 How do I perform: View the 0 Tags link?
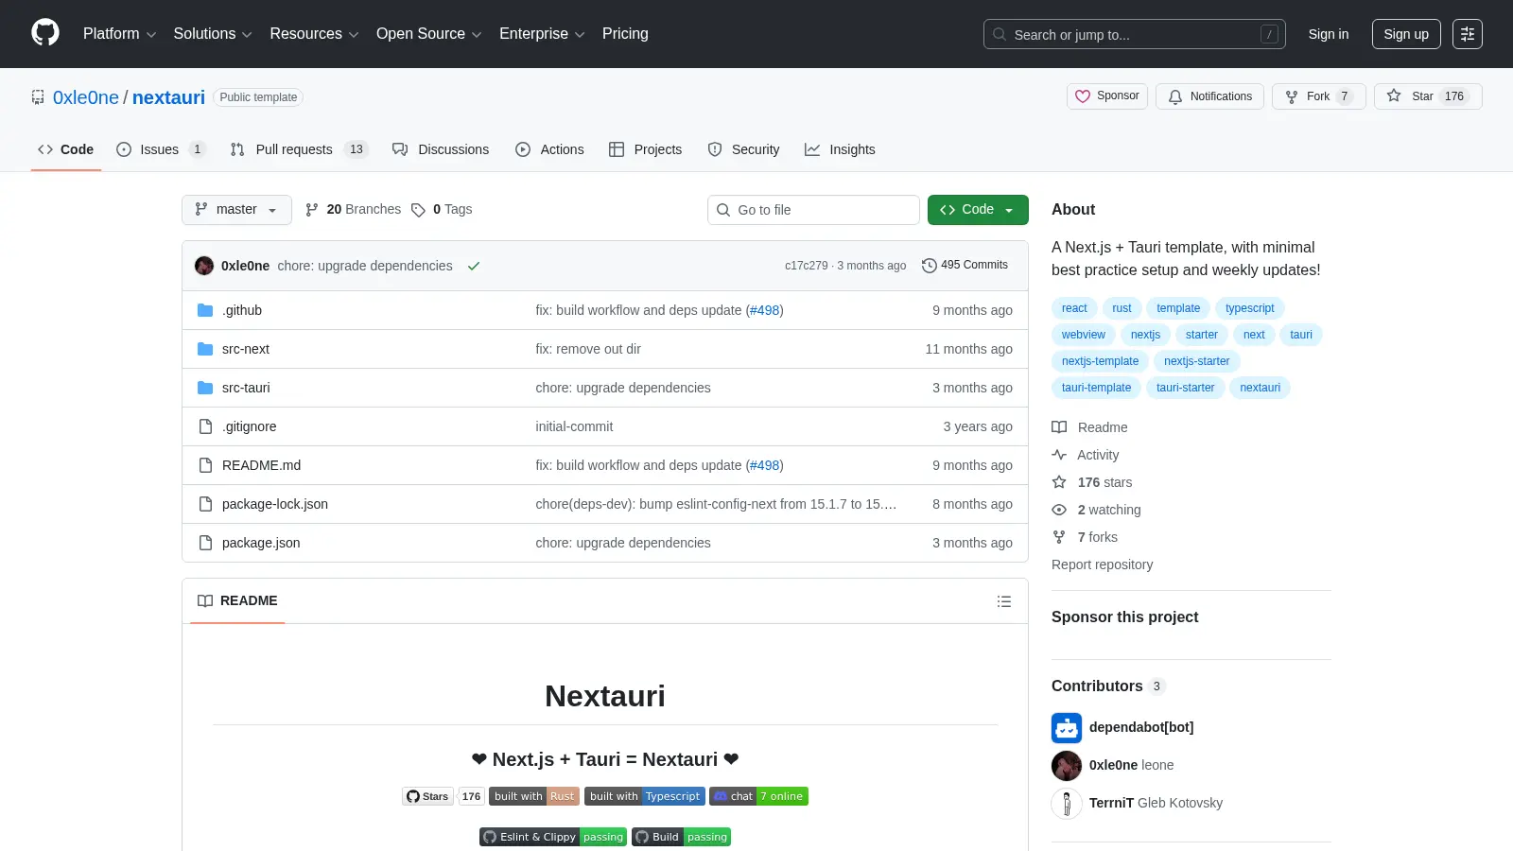442,210
